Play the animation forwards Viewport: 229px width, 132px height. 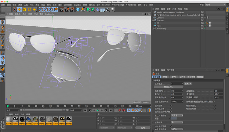tap(98, 110)
